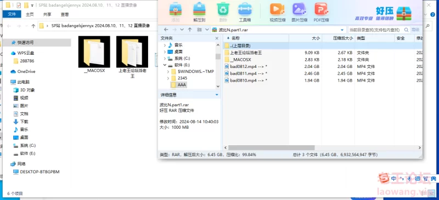Image resolution: width=439 pixels, height=200 pixels.
Task: Click the Explorer Up arrow button
Action: (33, 26)
